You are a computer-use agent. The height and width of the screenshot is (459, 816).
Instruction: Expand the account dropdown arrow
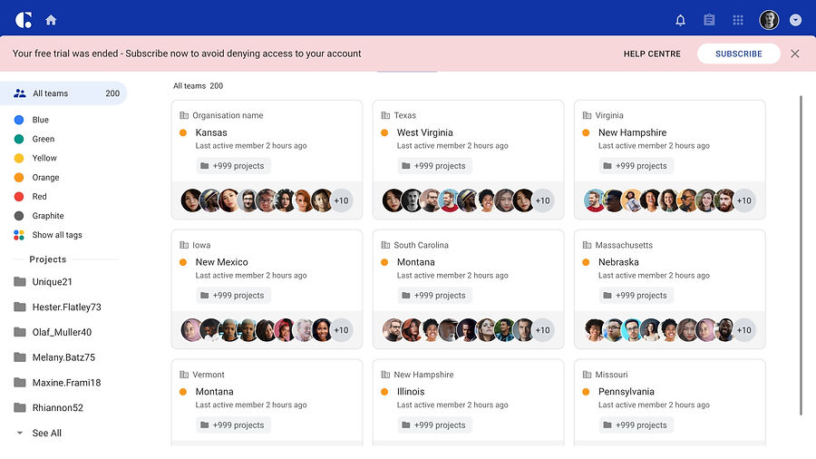coord(795,20)
